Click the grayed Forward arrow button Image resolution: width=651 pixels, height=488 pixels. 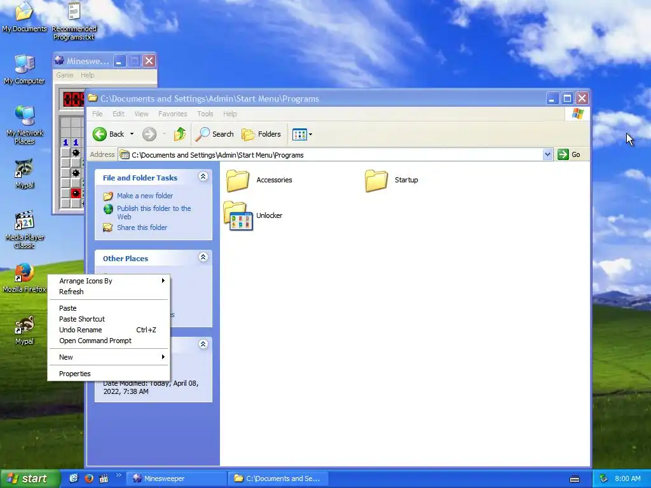(149, 134)
